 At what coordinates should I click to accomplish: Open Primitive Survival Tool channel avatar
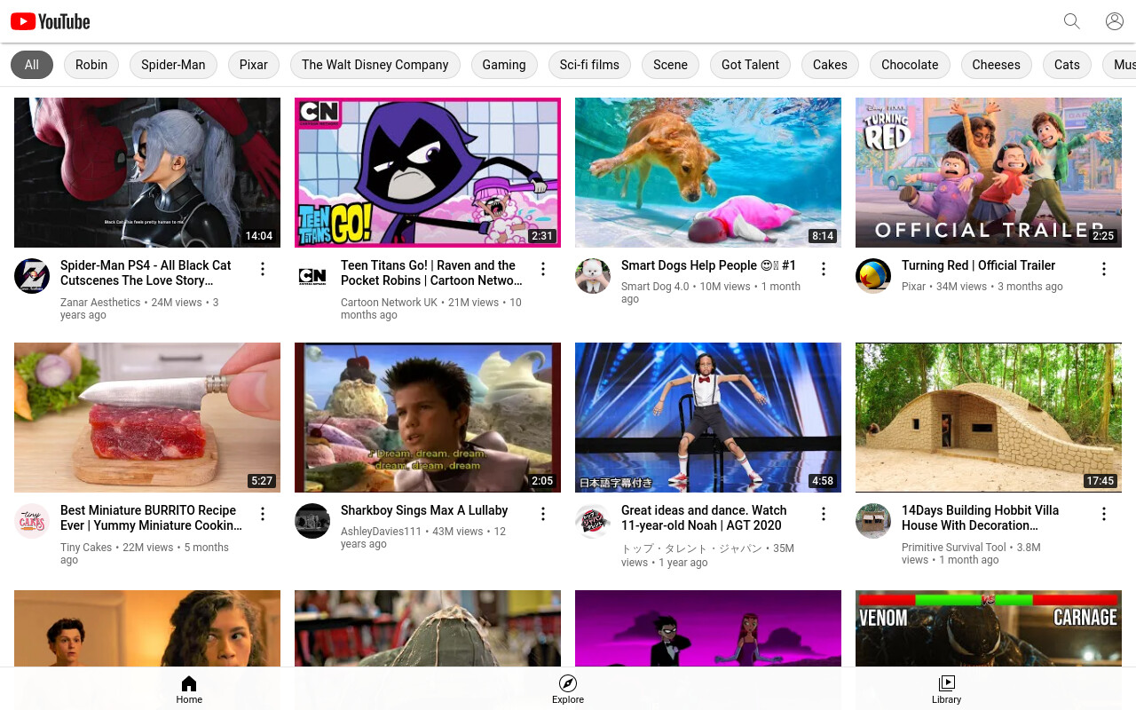coord(873,521)
